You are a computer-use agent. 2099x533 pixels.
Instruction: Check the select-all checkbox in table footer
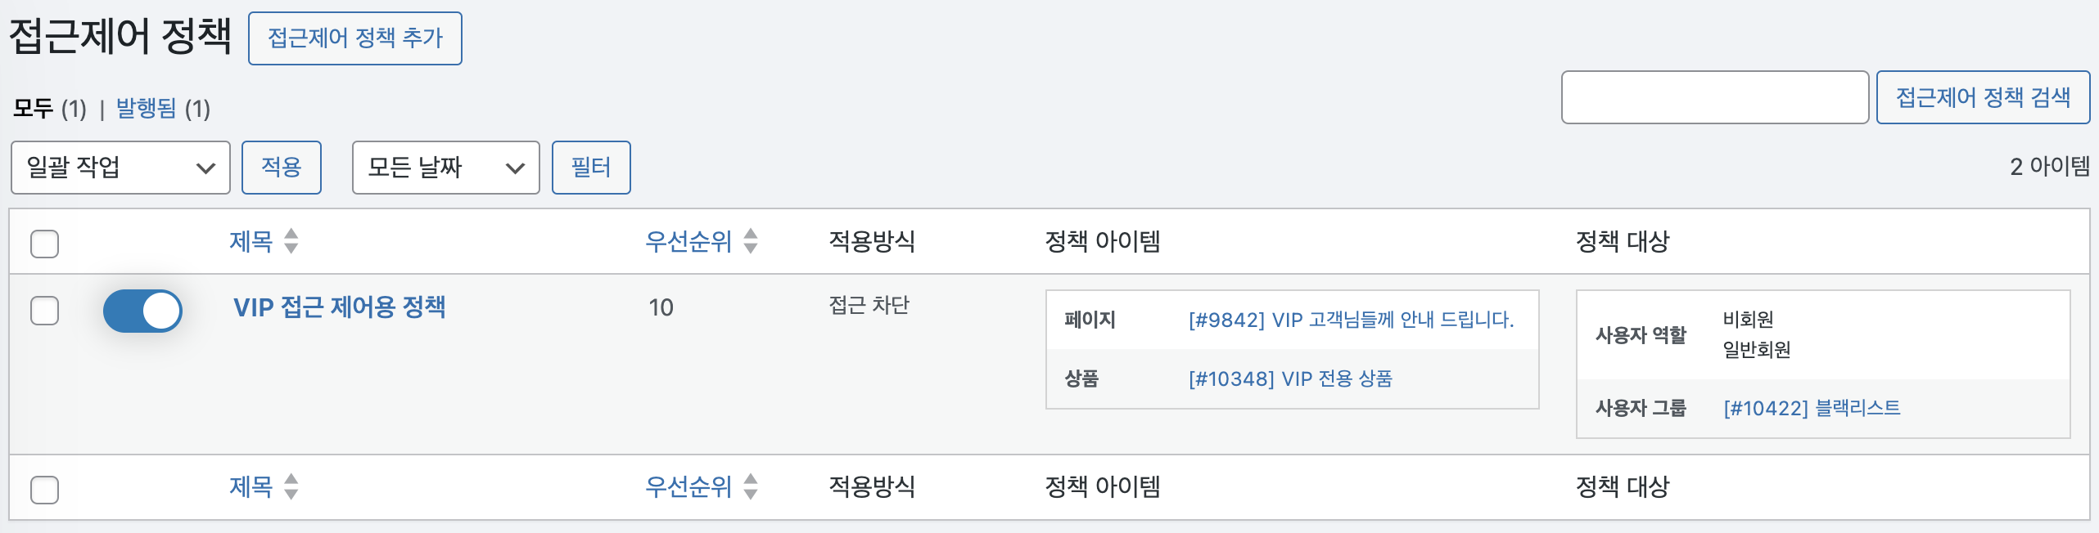(44, 490)
